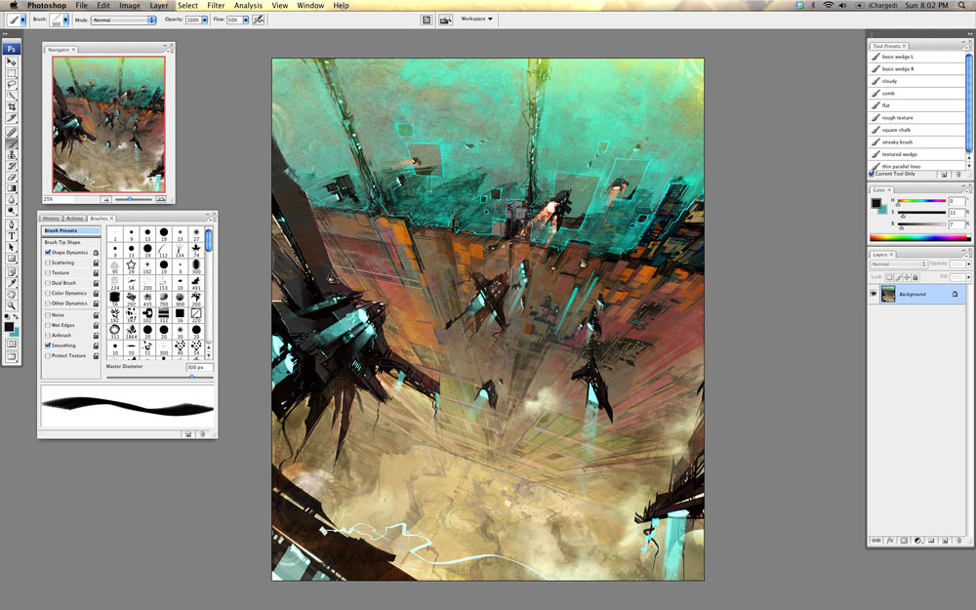Click Master Diameter value field
Screen dimensions: 976x610
point(199,367)
